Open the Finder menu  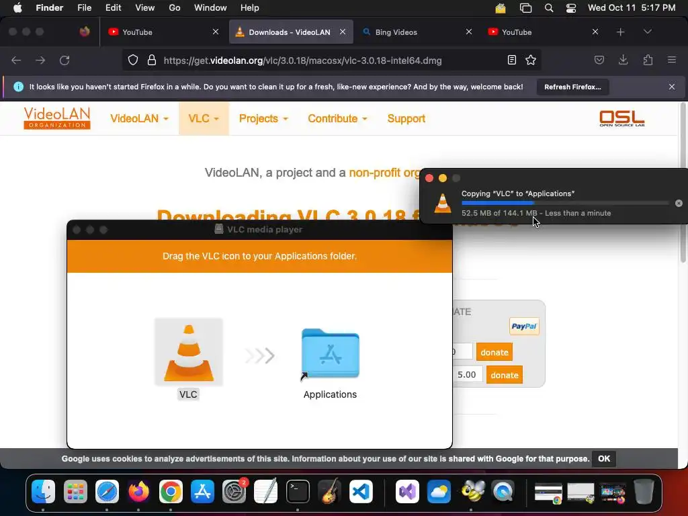tap(49, 8)
